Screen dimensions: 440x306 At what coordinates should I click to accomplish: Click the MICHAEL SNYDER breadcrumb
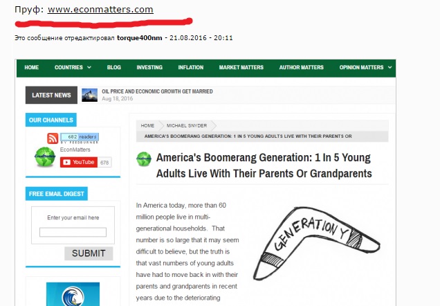pyautogui.click(x=187, y=125)
